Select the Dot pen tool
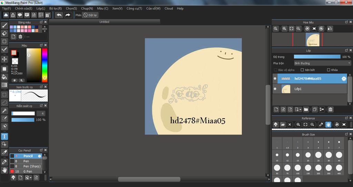Screen dimensions: 353x187 click(4, 49)
